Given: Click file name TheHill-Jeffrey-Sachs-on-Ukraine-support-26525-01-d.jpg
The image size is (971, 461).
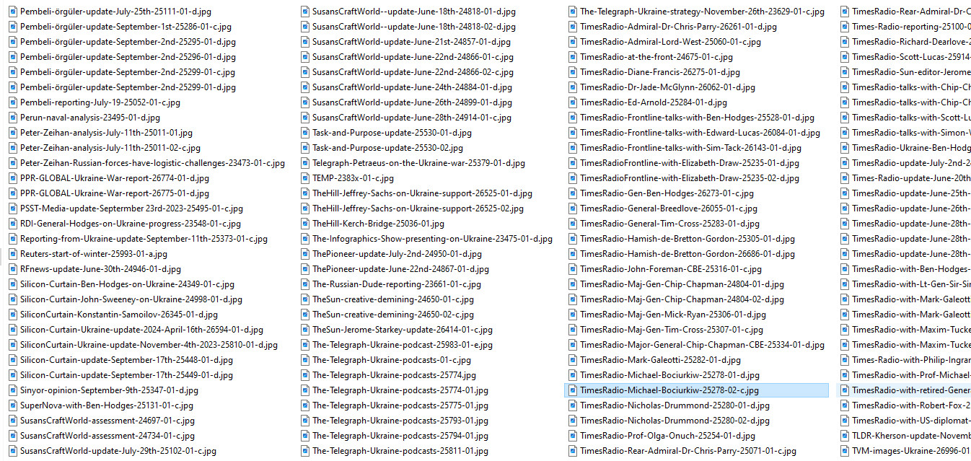Looking at the screenshot, I should pos(422,193).
